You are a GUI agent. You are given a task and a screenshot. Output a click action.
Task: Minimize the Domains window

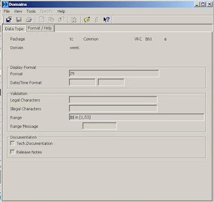tap(197, 4)
